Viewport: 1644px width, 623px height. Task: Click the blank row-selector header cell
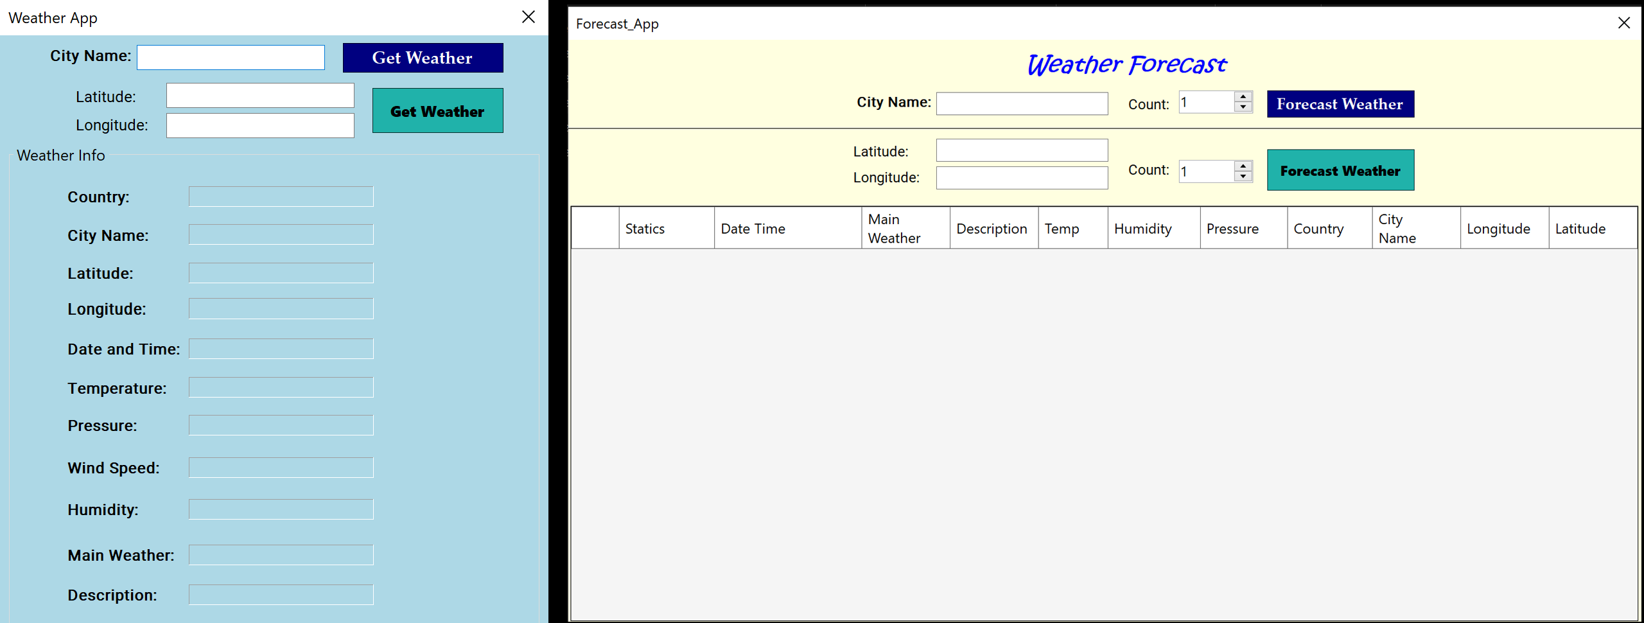click(x=595, y=228)
